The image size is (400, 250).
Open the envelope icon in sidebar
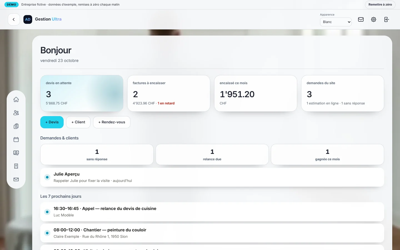(x=16, y=179)
